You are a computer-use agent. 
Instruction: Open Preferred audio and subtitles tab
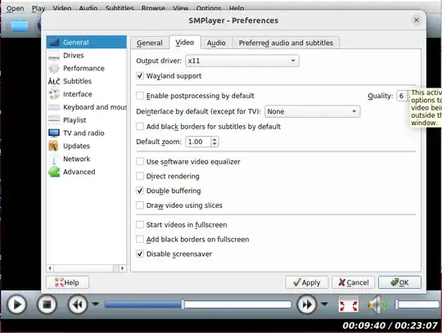[x=286, y=43]
